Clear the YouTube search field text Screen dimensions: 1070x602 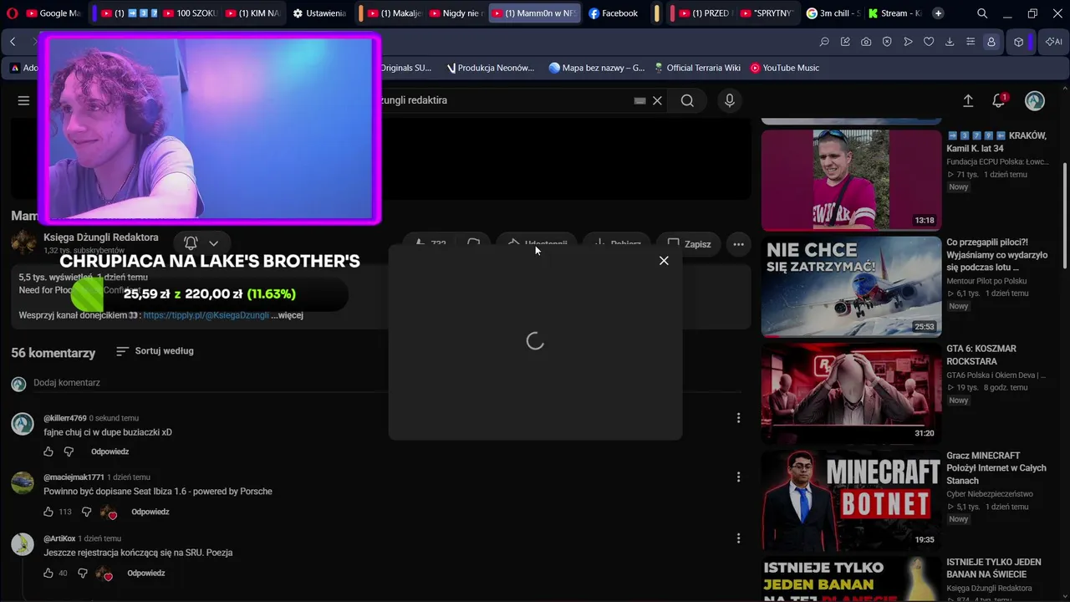[x=657, y=100]
